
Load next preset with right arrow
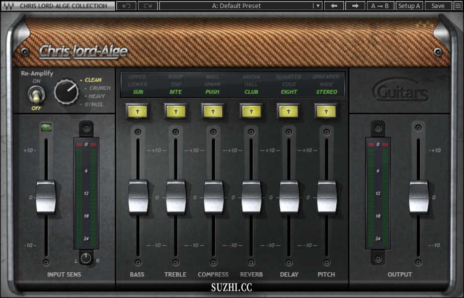click(355, 6)
